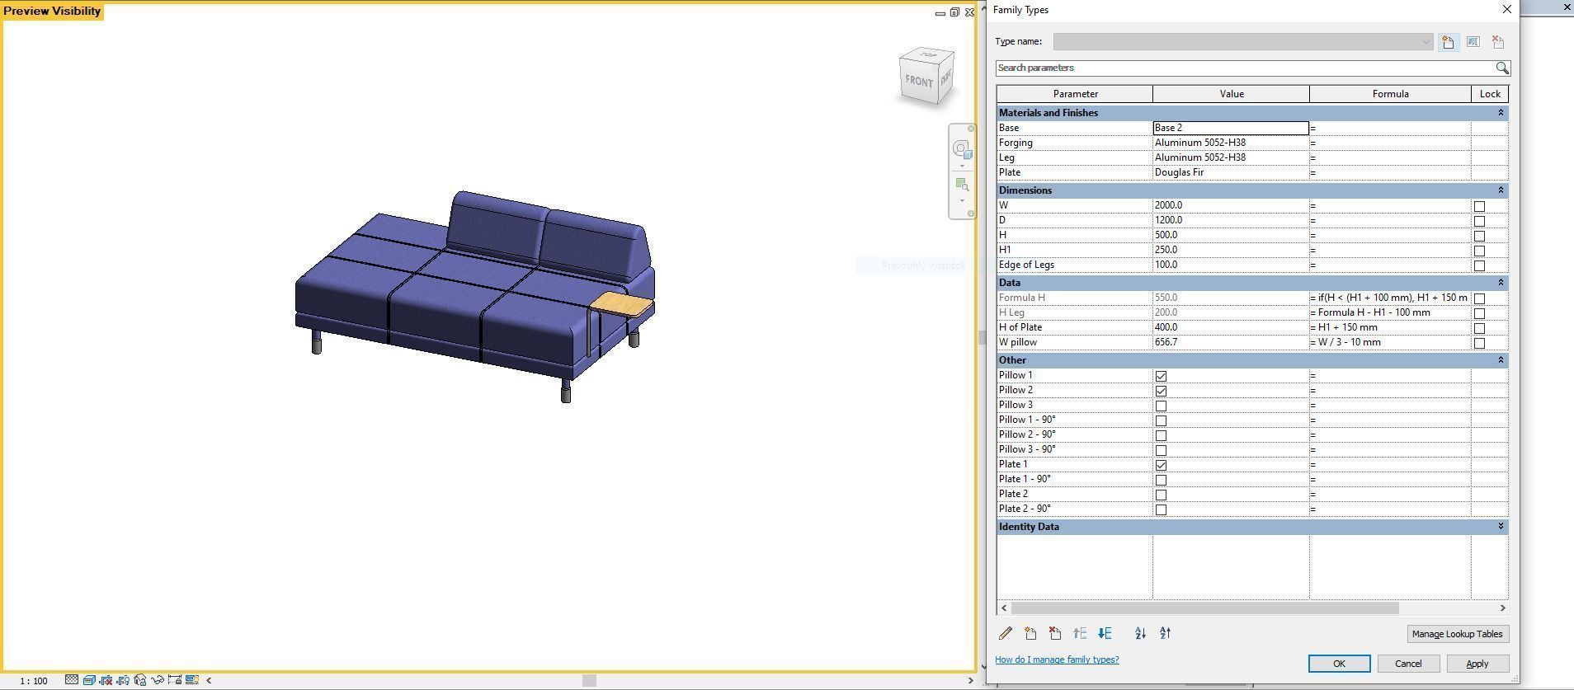The width and height of the screenshot is (1574, 690).
Task: Click the view's horizontal scrollbar thumb
Action: [589, 680]
